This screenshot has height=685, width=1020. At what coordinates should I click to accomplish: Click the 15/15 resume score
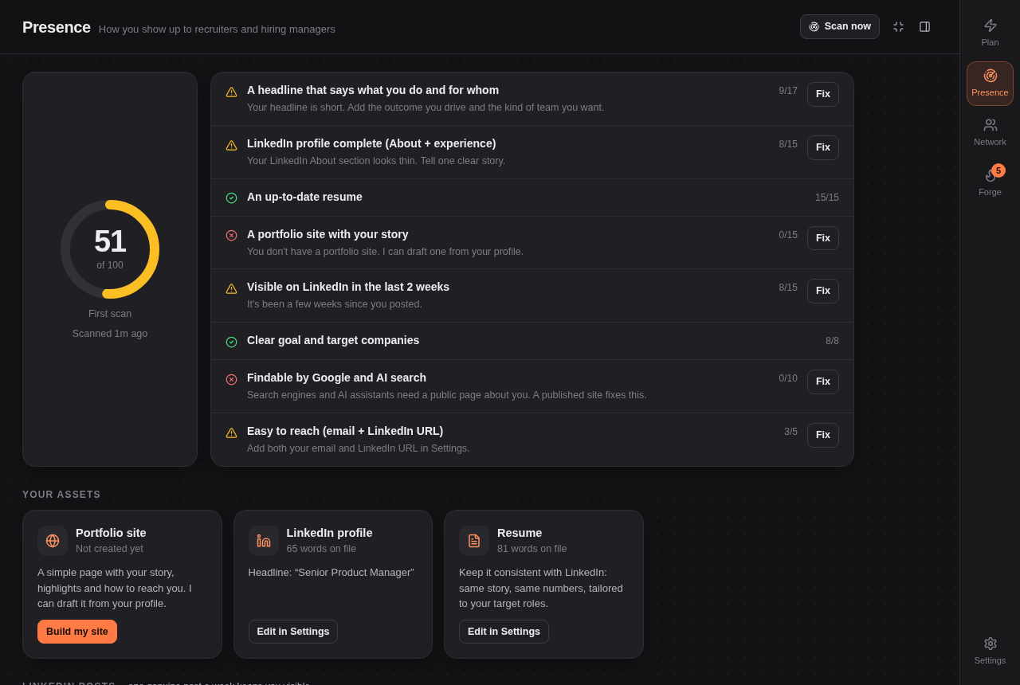(x=827, y=198)
